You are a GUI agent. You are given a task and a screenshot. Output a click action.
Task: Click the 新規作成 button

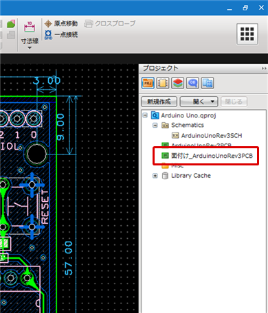click(159, 102)
